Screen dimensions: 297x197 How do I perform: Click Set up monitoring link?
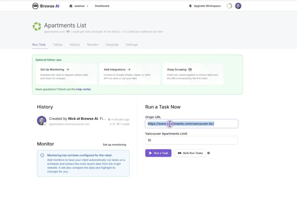click(x=114, y=145)
